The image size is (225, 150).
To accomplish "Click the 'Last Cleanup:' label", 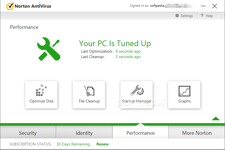I will coord(93,57).
